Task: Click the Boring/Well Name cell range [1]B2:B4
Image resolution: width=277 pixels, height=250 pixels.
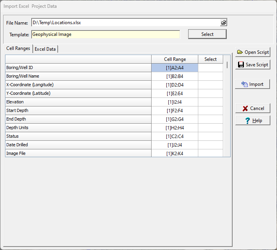Action: (175, 76)
